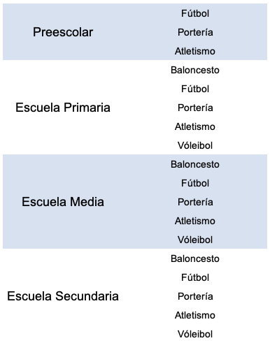This screenshot has width=270, height=350.
Task: Choose Atletismo in Escuela Media group
Action: coord(195,221)
